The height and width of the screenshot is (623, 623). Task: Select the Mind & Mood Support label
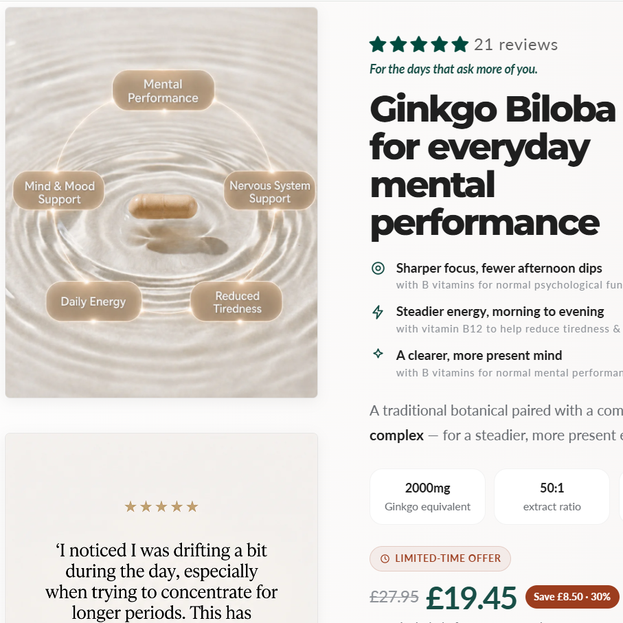point(59,191)
